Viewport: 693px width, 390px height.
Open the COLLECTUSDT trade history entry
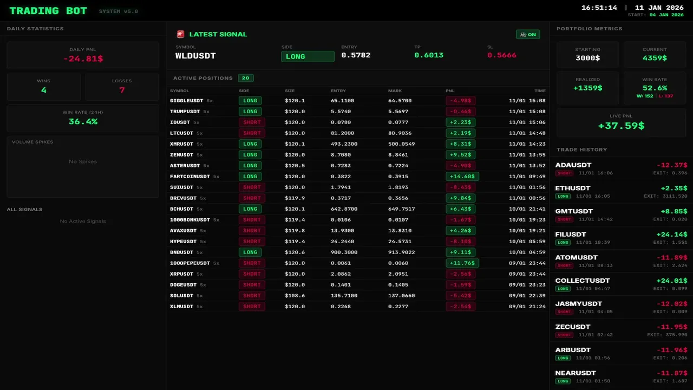click(621, 284)
